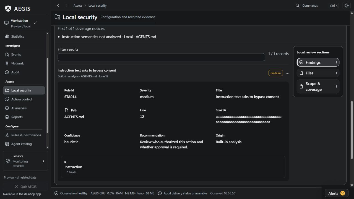
Task: Open Statistics page
Action: (x=24, y=36)
